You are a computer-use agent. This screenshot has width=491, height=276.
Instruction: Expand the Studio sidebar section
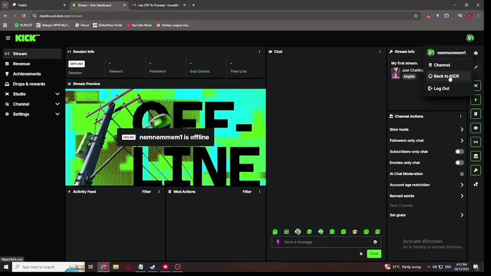[x=57, y=94]
